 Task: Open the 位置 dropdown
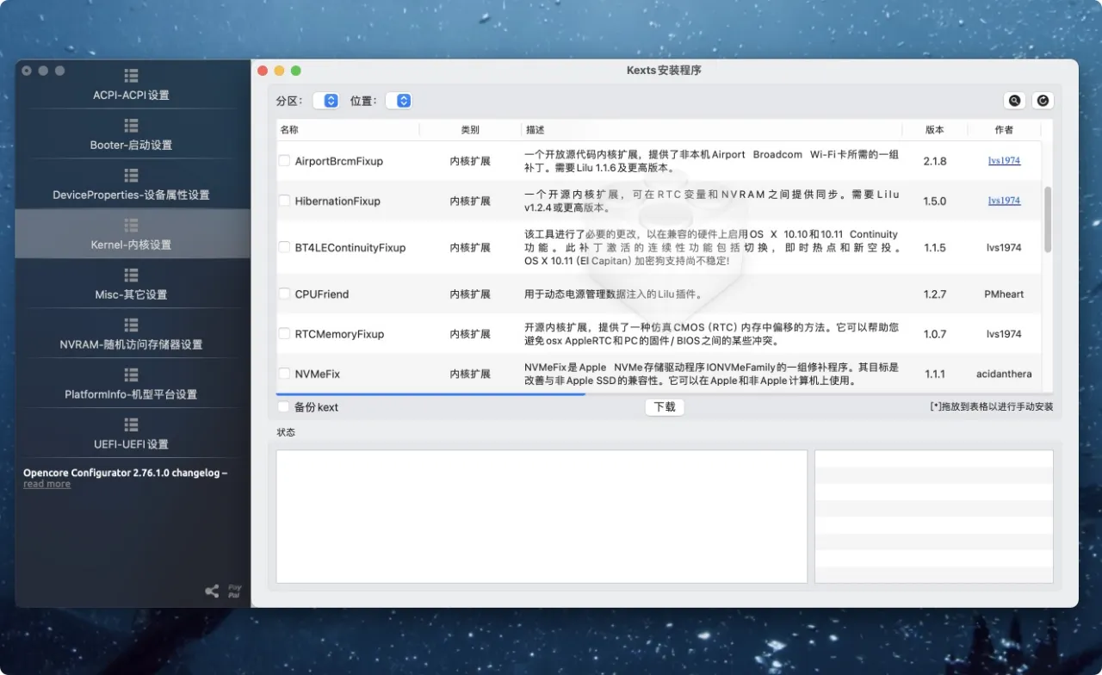[x=399, y=101]
